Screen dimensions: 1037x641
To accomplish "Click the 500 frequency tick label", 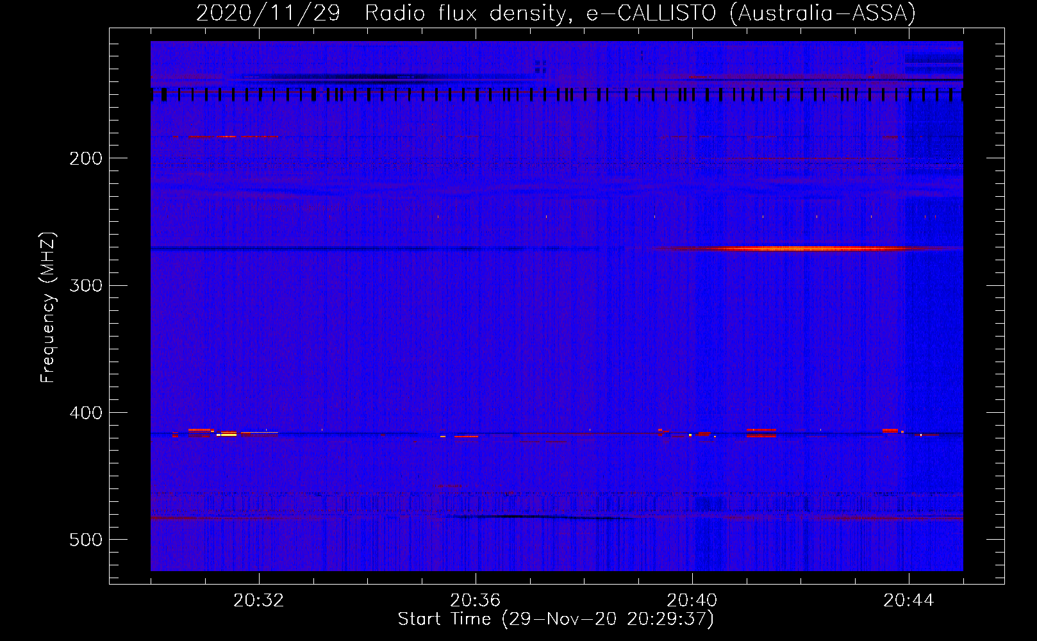I will [x=86, y=540].
